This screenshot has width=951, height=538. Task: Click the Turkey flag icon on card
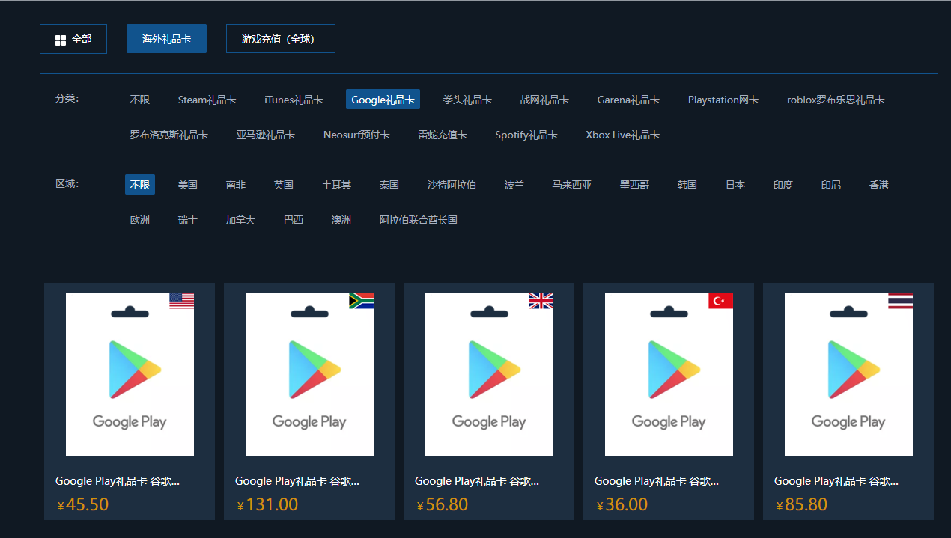click(x=720, y=301)
